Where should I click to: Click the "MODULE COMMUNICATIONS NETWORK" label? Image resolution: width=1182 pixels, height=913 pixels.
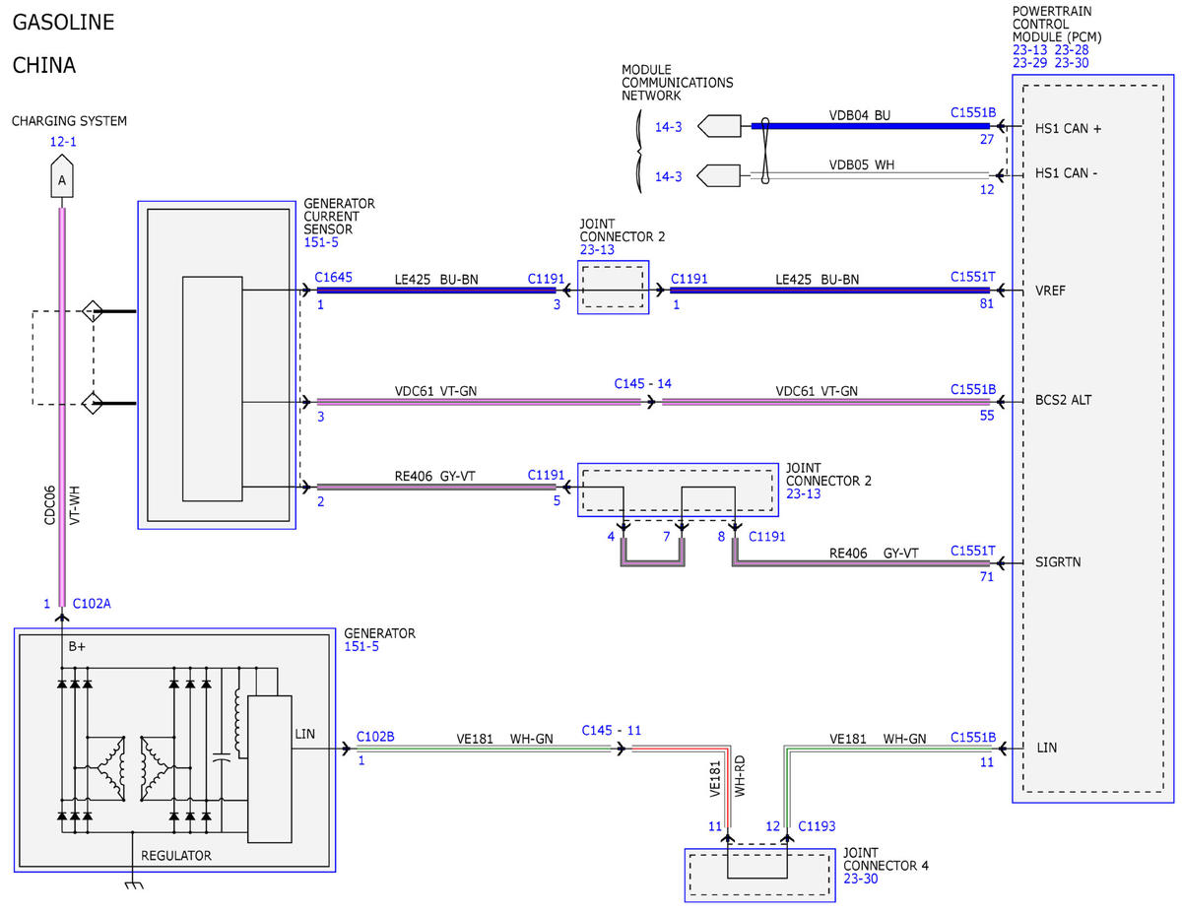tap(677, 83)
